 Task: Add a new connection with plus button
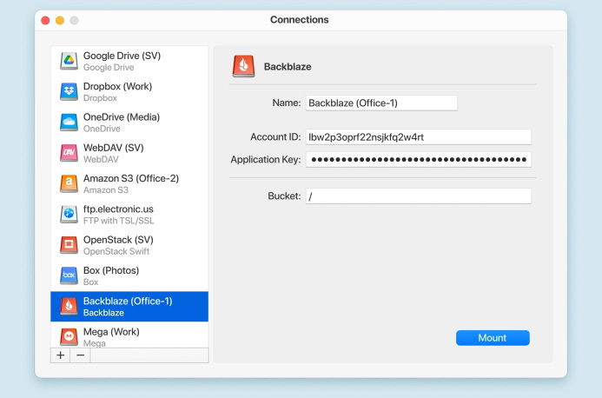[60, 355]
